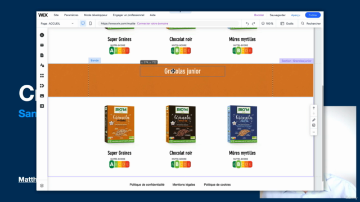This screenshot has width=360, height=202.
Task: Open the Aide menu
Action: point(152,15)
